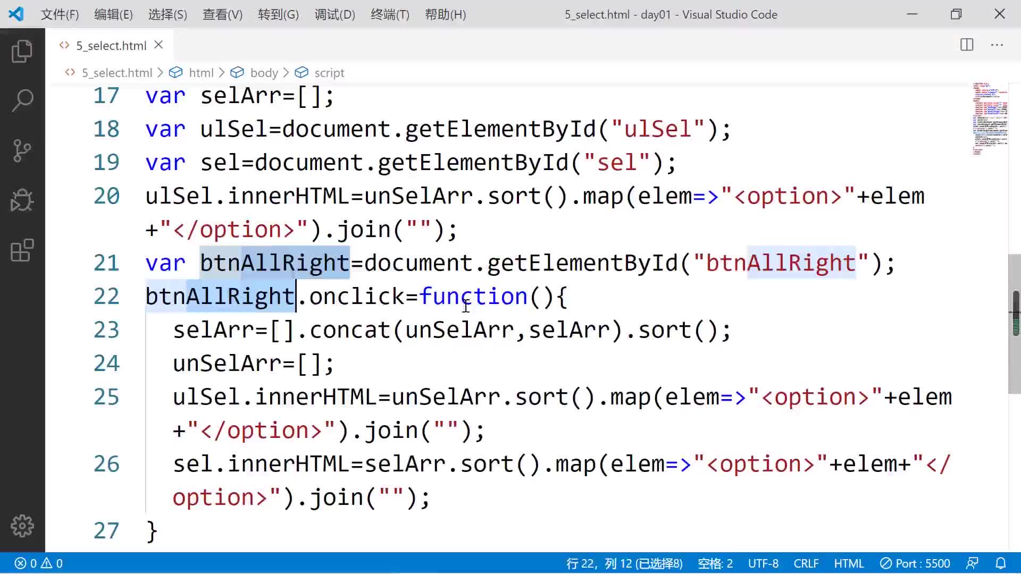Change language mode via HTML item
The width and height of the screenshot is (1021, 574).
[849, 563]
